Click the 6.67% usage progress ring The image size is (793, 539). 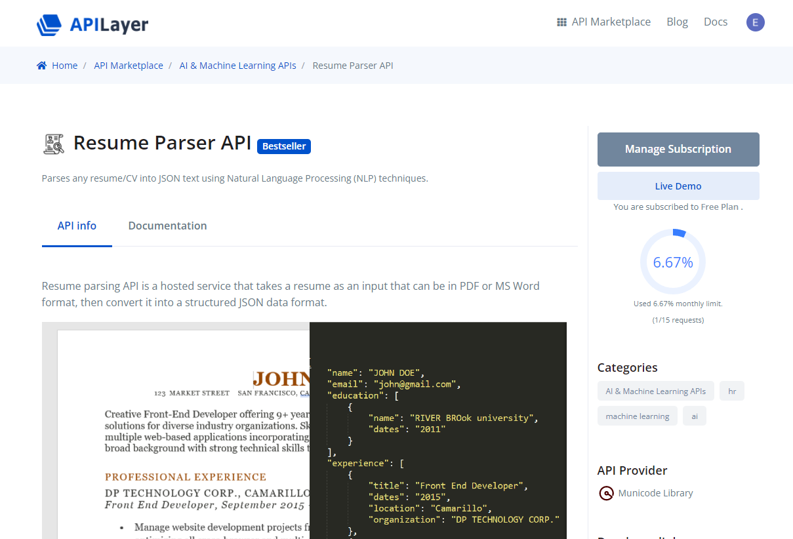click(x=673, y=262)
